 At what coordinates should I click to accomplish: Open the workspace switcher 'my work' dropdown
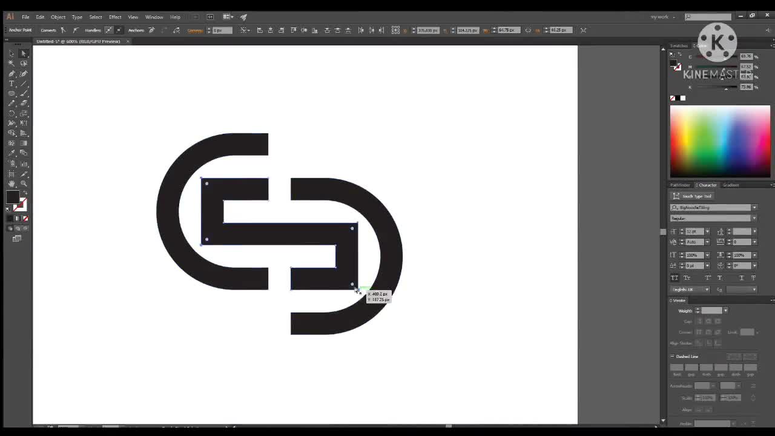[662, 17]
